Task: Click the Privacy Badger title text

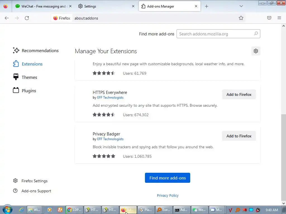Action: coord(106,134)
